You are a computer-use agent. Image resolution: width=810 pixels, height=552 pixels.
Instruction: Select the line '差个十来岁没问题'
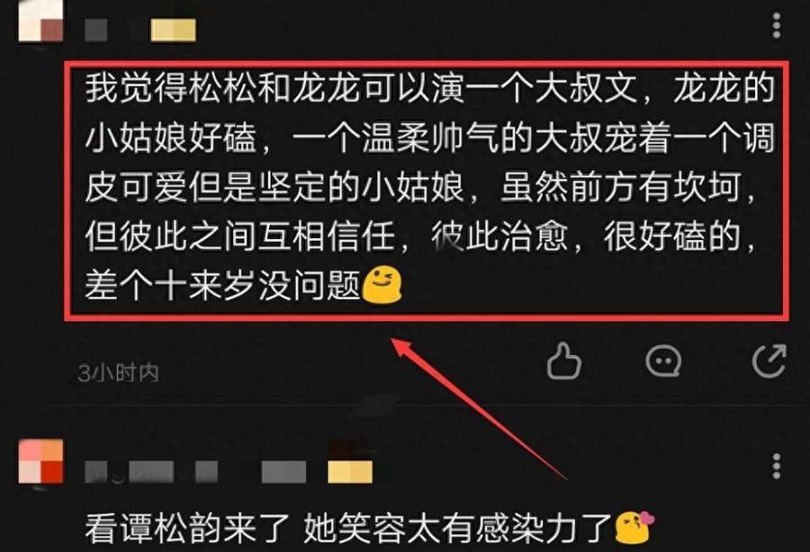(x=222, y=285)
